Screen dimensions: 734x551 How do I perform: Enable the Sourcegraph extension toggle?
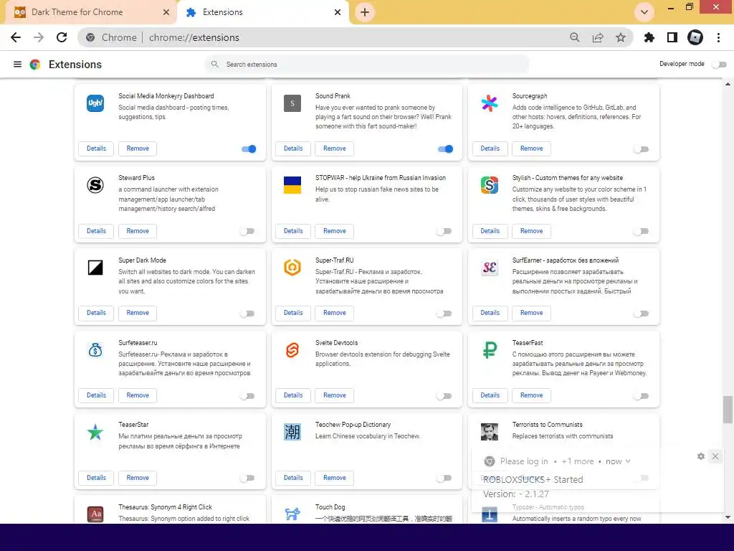[x=642, y=149]
